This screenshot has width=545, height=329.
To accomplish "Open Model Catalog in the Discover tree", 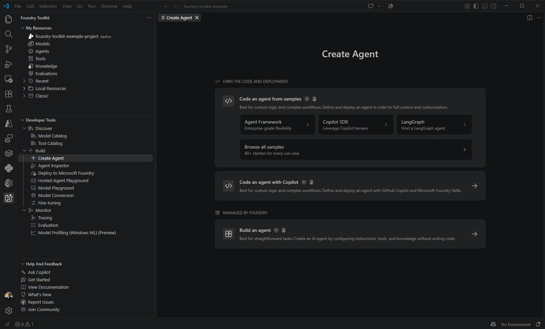I will click(52, 136).
